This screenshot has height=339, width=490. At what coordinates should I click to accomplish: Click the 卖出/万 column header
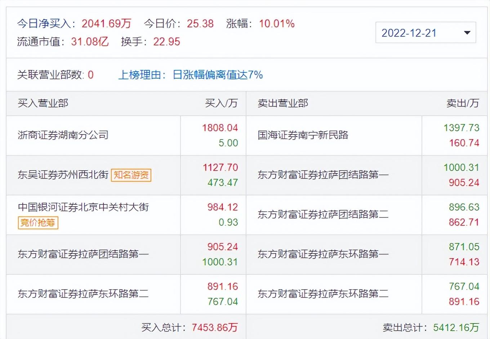tap(463, 103)
